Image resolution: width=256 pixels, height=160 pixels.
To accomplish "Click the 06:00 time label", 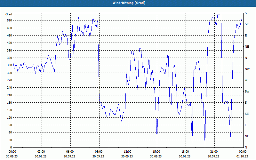I will [69, 152].
